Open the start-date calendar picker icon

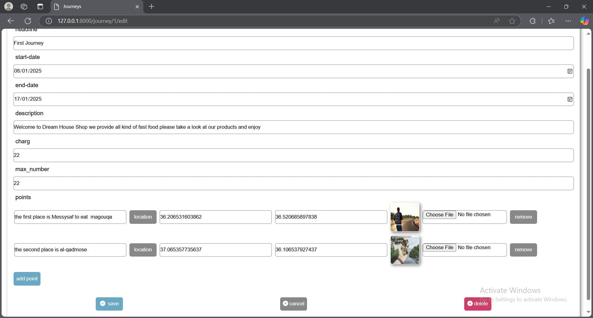(x=570, y=71)
